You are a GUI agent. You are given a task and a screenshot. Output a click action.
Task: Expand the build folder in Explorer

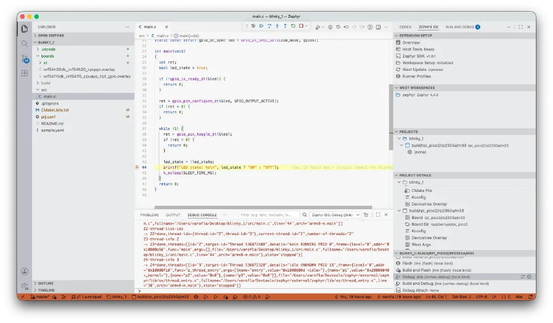45,83
